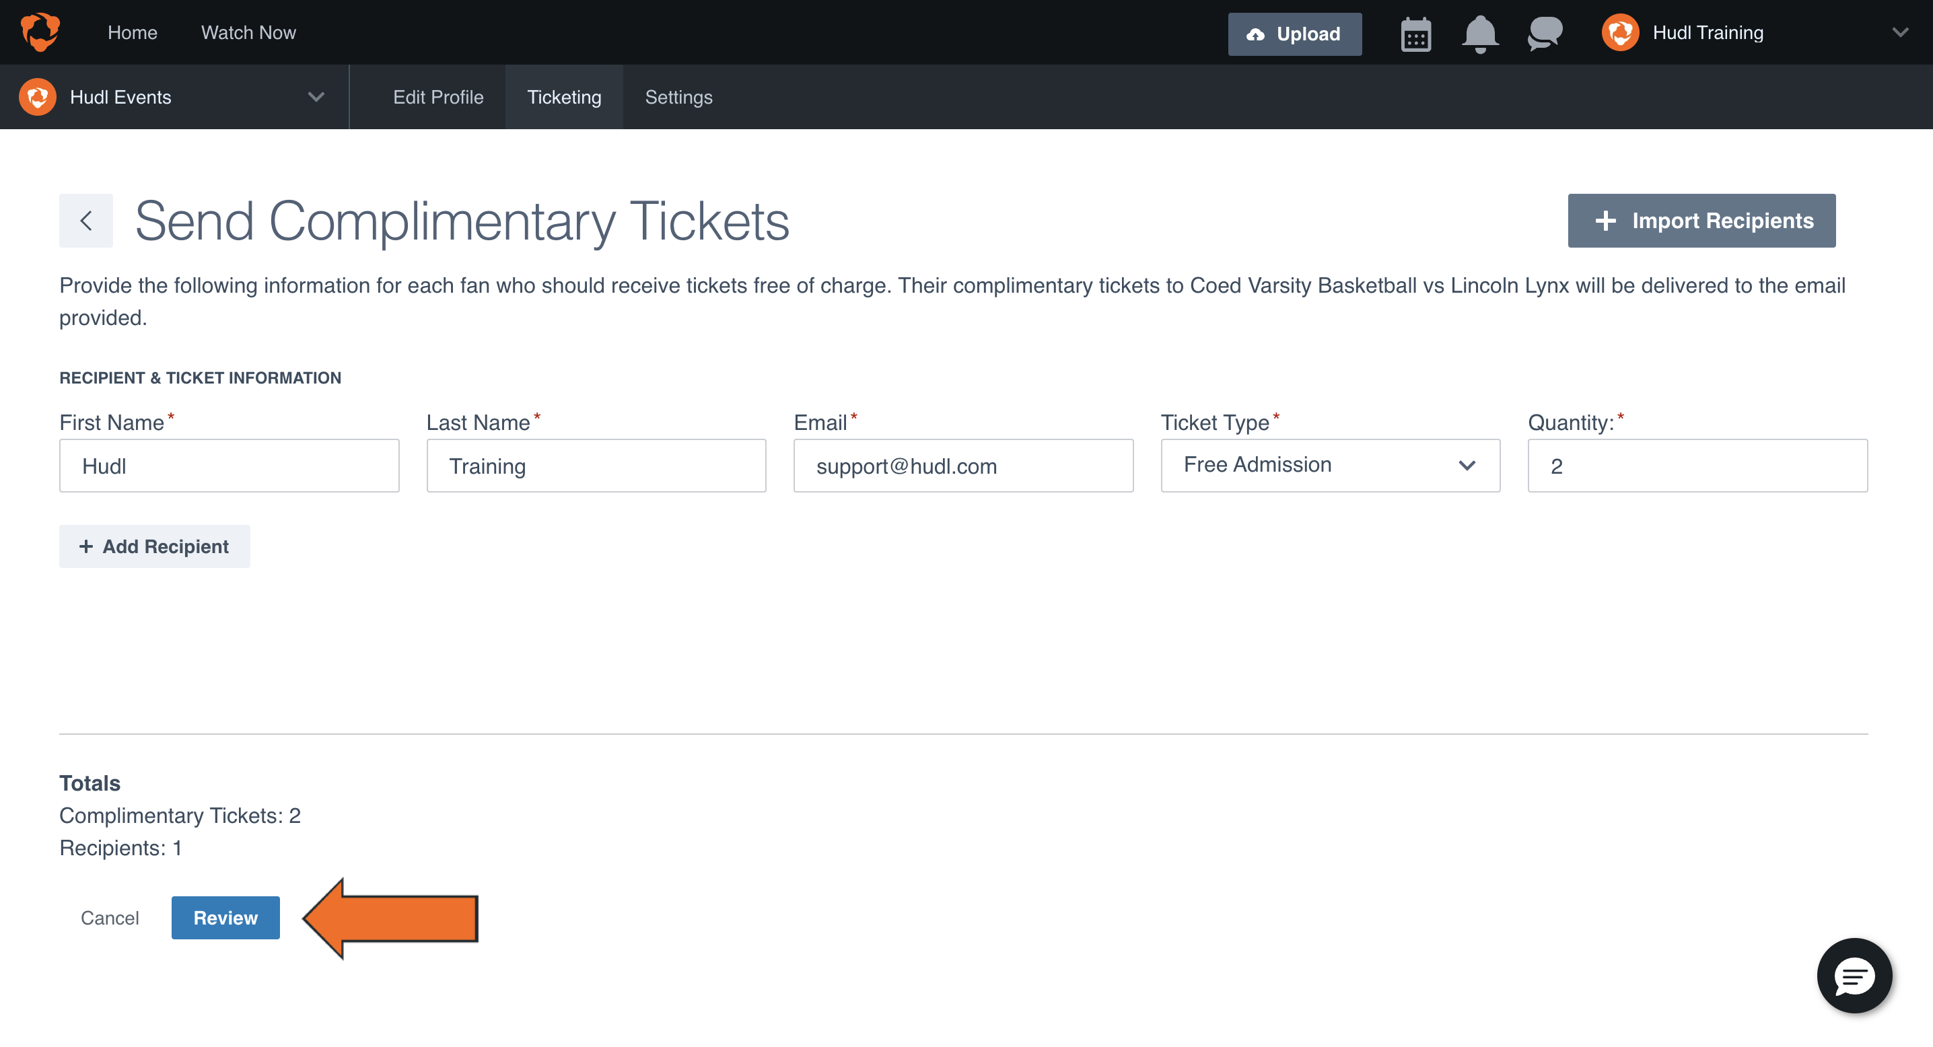Screen dimensions: 1933x1047
Task: Open notifications bell icon
Action: click(1480, 34)
